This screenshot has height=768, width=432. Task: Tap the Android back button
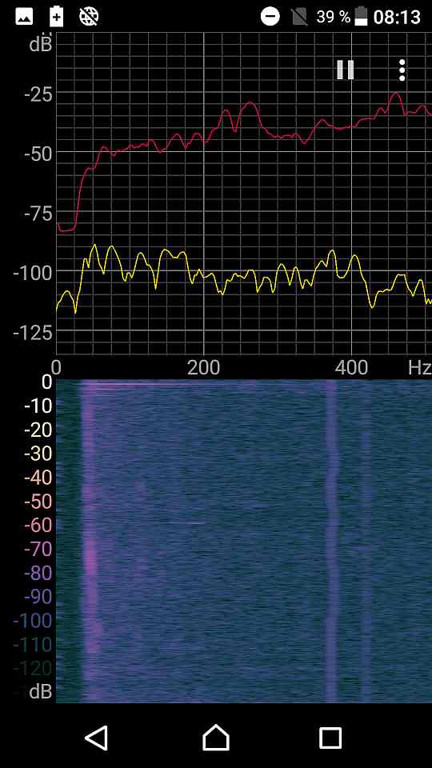tap(97, 737)
